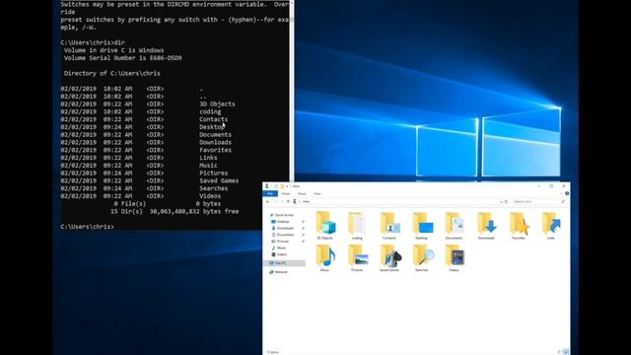The image size is (631, 355).
Task: Open the address bar history dropdown
Action: tap(501, 201)
